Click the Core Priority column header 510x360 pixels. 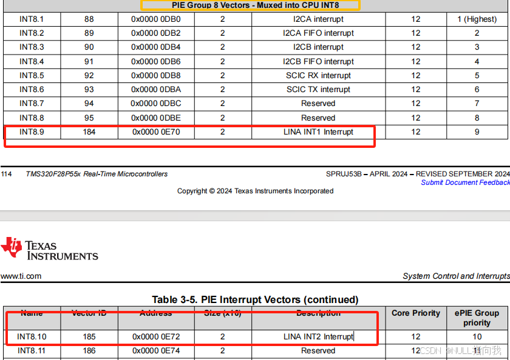coord(416,313)
